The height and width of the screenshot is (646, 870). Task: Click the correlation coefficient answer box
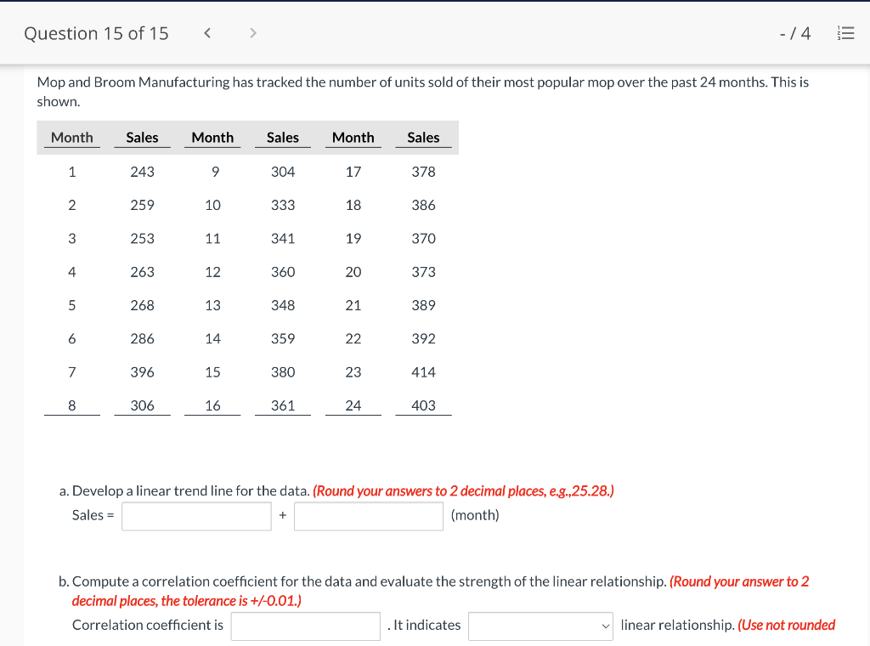pyautogui.click(x=305, y=626)
